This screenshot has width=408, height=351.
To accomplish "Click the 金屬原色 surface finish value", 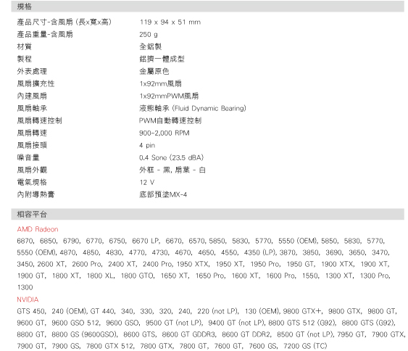I will (154, 71).
